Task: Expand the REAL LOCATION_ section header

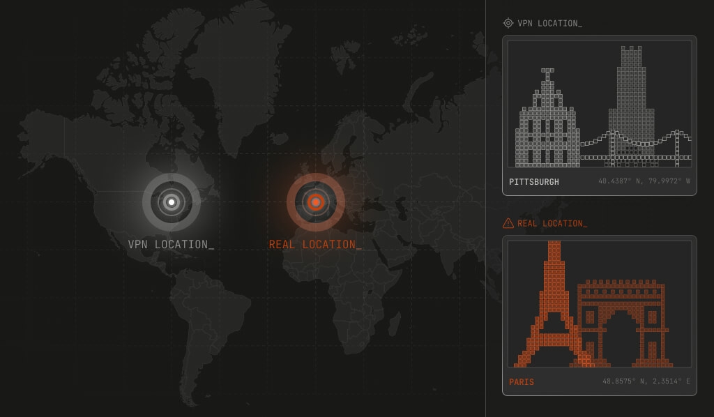Action: (x=548, y=223)
